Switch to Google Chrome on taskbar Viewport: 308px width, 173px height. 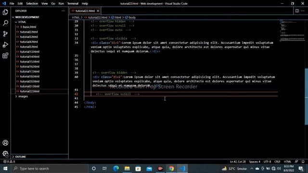coord(171,169)
